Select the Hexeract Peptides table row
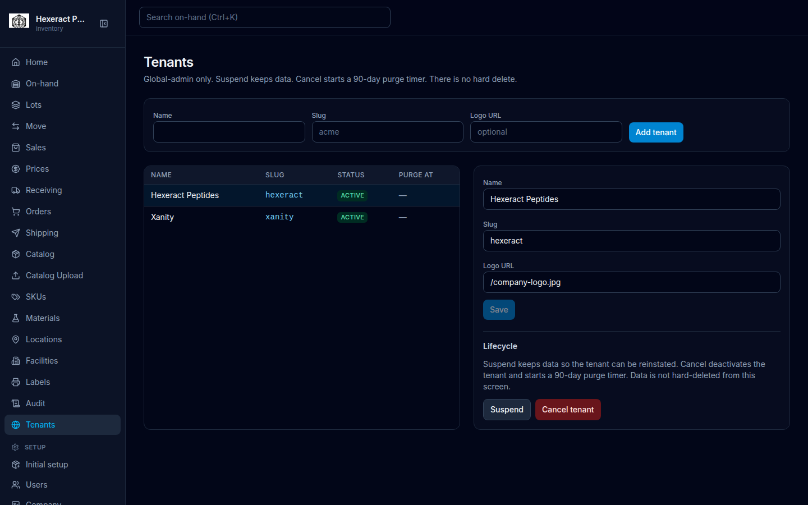The image size is (808, 505). tap(302, 195)
